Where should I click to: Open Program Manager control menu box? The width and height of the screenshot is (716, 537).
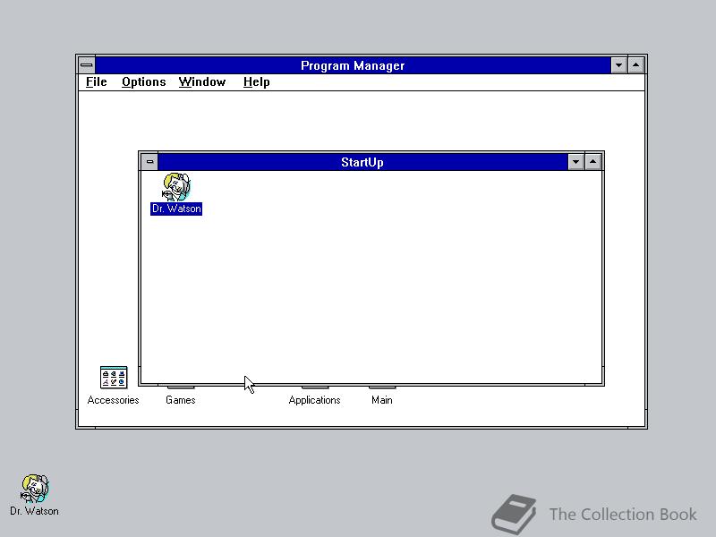(87, 65)
